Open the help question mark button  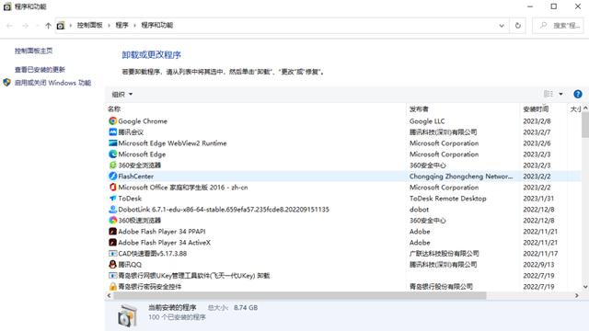[578, 94]
